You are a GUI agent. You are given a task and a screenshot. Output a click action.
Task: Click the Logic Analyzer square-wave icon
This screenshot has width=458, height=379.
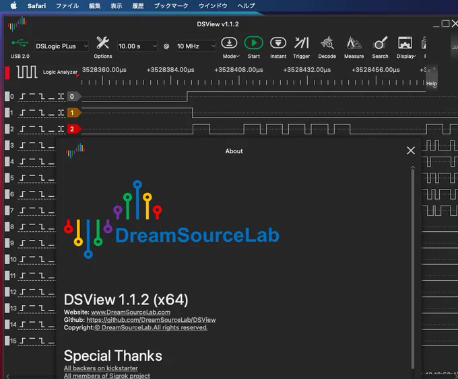click(x=27, y=72)
